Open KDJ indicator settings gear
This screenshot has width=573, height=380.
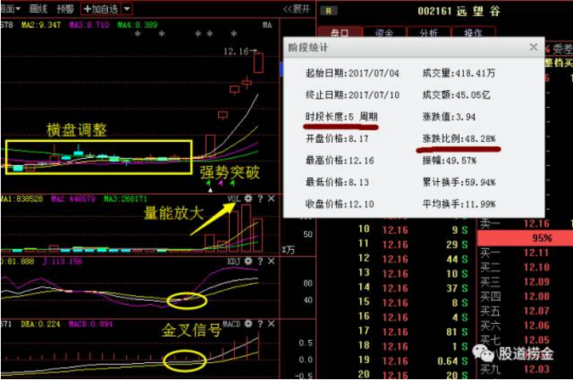pos(247,262)
